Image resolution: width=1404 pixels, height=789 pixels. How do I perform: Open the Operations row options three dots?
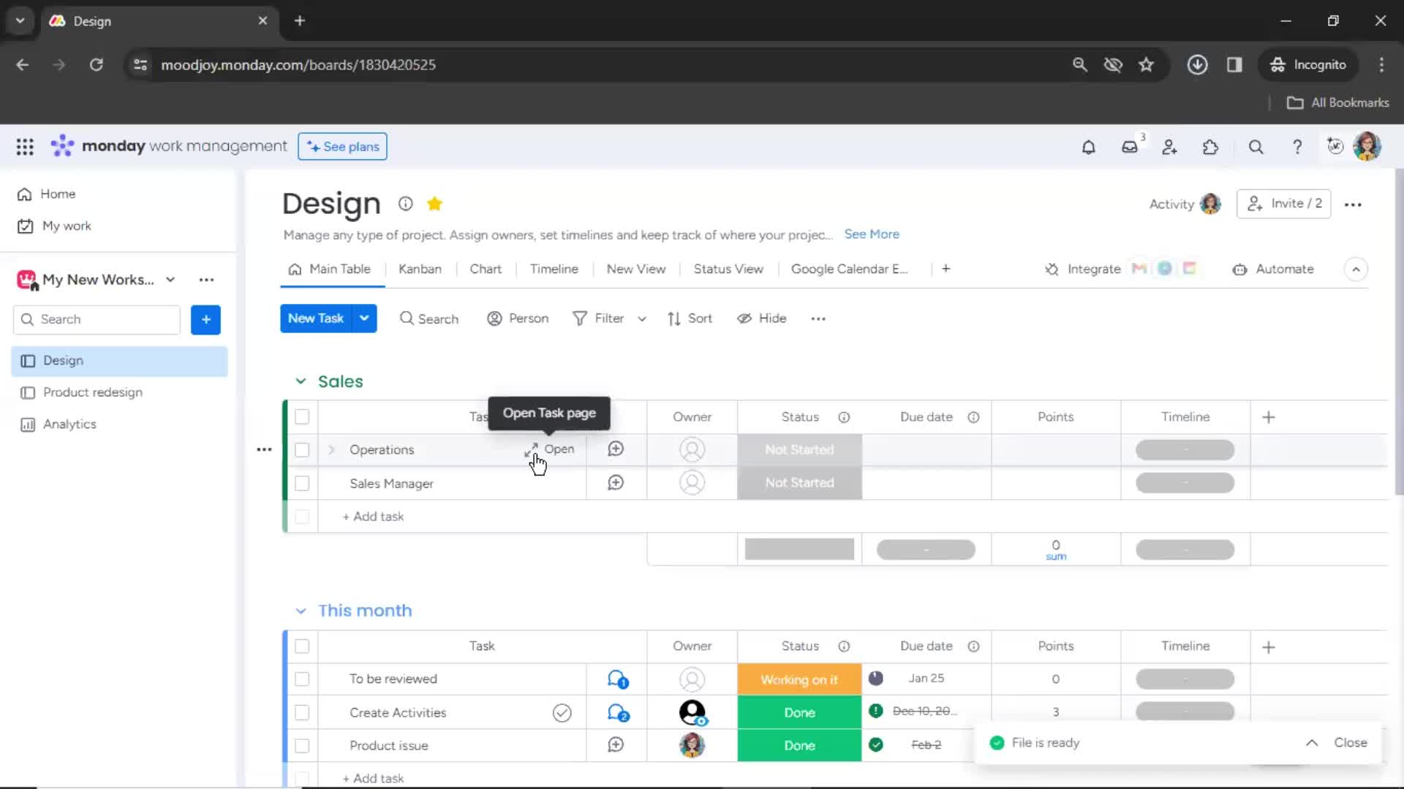264,450
